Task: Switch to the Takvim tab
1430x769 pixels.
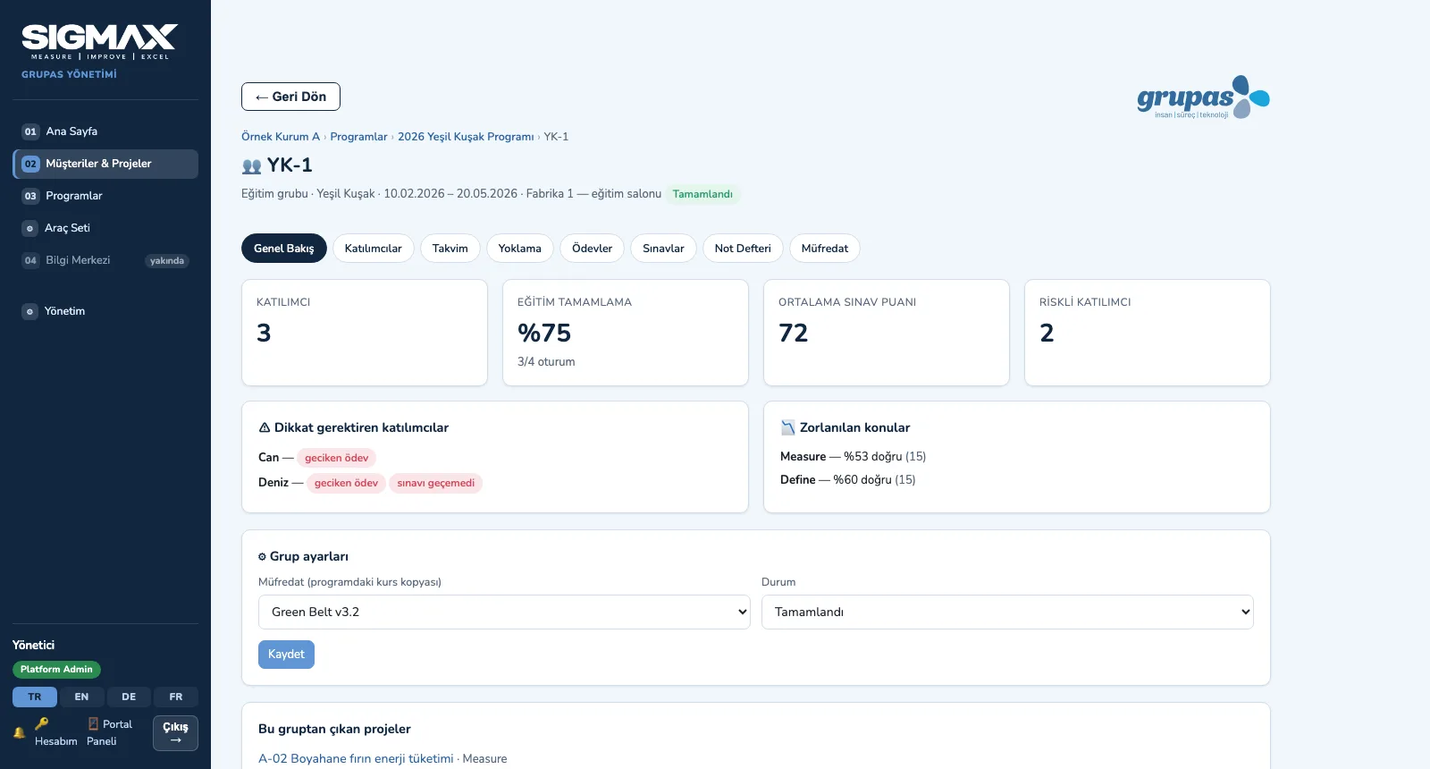Action: (450, 249)
